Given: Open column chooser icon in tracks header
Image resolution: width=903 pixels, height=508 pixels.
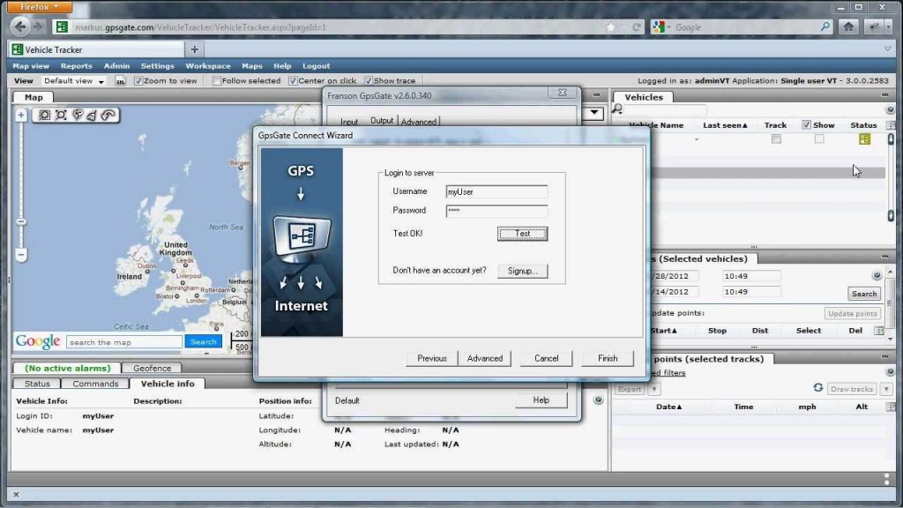Looking at the screenshot, I should 879,331.
